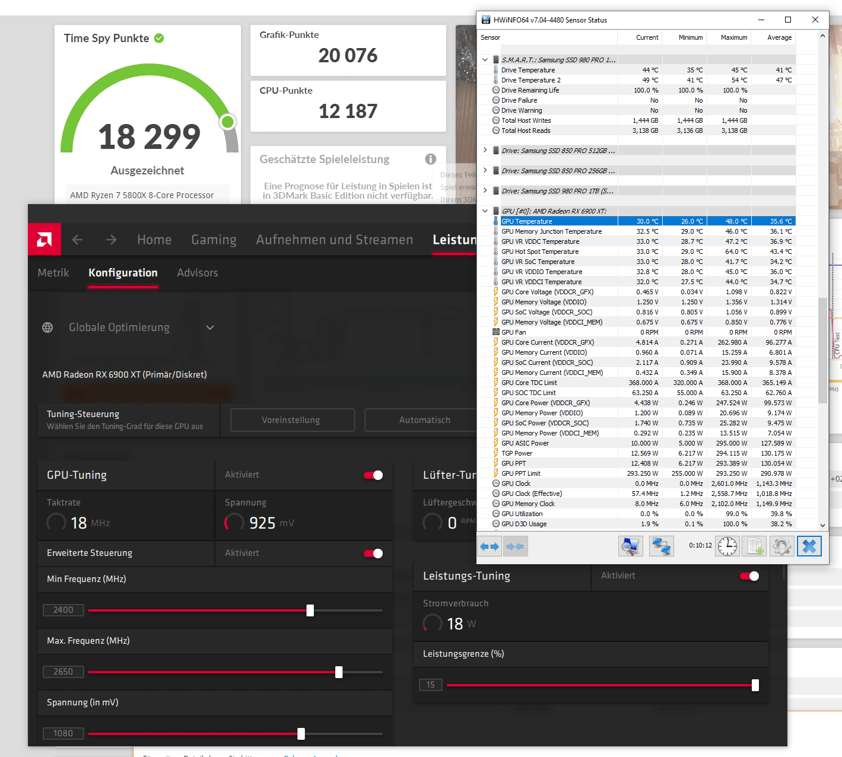Click the Max. Frequenz 2650 value field
This screenshot has height=757, width=842.
point(63,672)
